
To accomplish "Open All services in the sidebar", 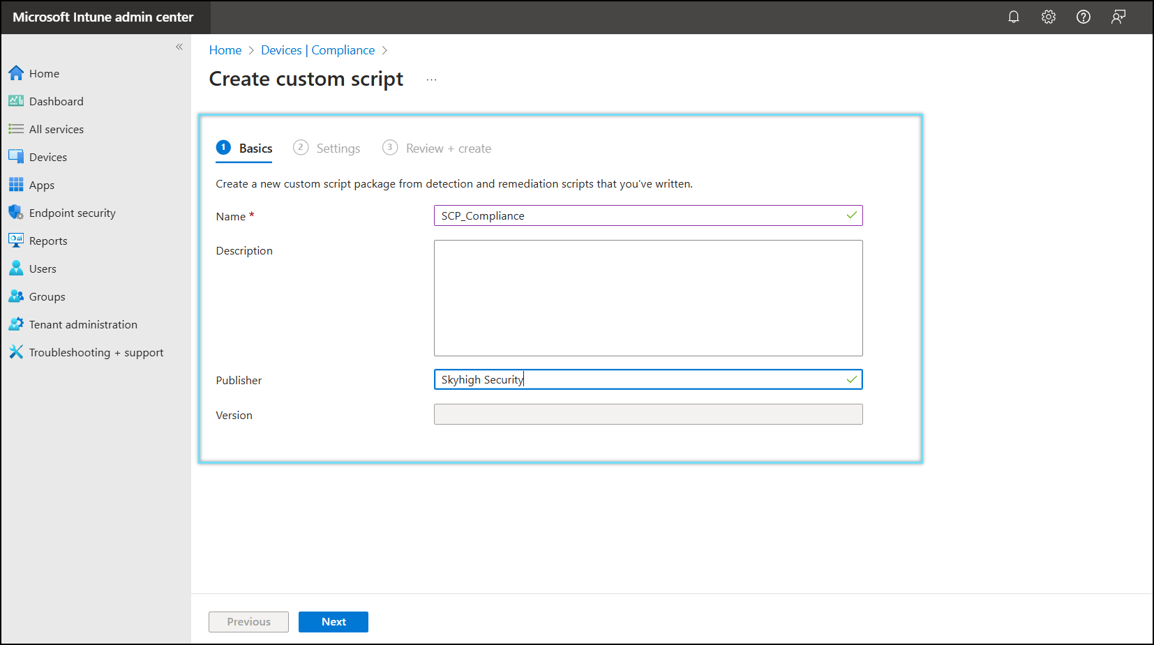I will [x=57, y=129].
